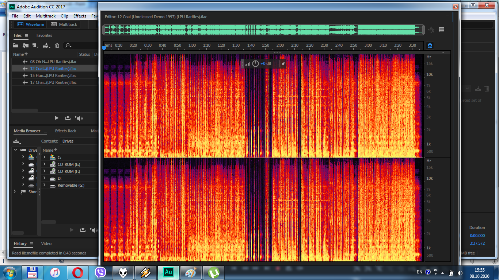Toggle snapping with the blue magnet icon
Viewport: 499px width, 280px height.
point(430,46)
